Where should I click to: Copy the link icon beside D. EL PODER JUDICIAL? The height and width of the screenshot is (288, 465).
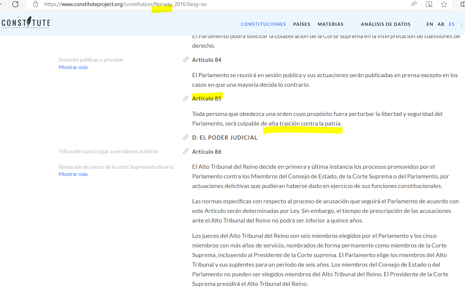[186, 138]
